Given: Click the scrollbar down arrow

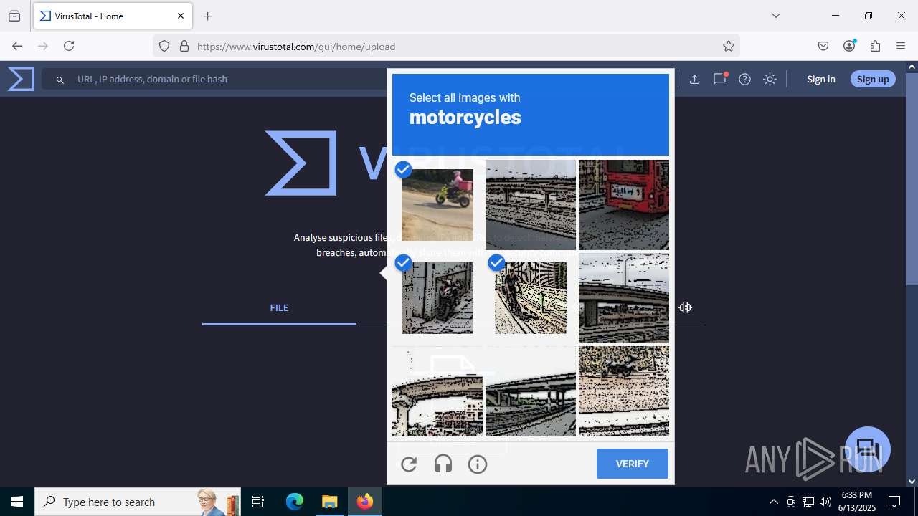Looking at the screenshot, I should 912,482.
